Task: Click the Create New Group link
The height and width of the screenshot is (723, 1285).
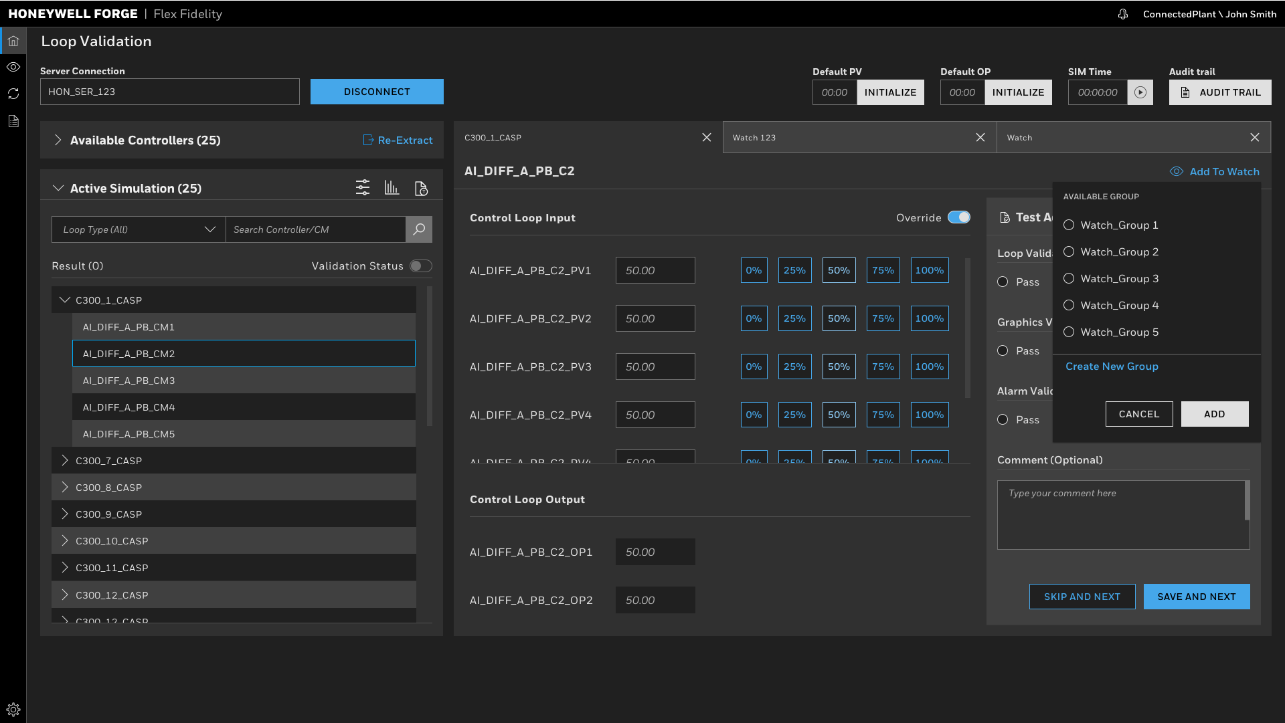Action: click(x=1112, y=365)
